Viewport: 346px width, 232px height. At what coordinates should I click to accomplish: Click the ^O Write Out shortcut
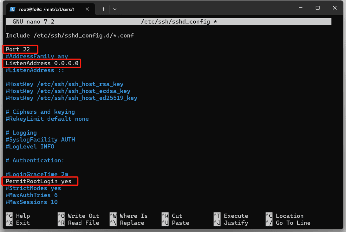coord(78,216)
